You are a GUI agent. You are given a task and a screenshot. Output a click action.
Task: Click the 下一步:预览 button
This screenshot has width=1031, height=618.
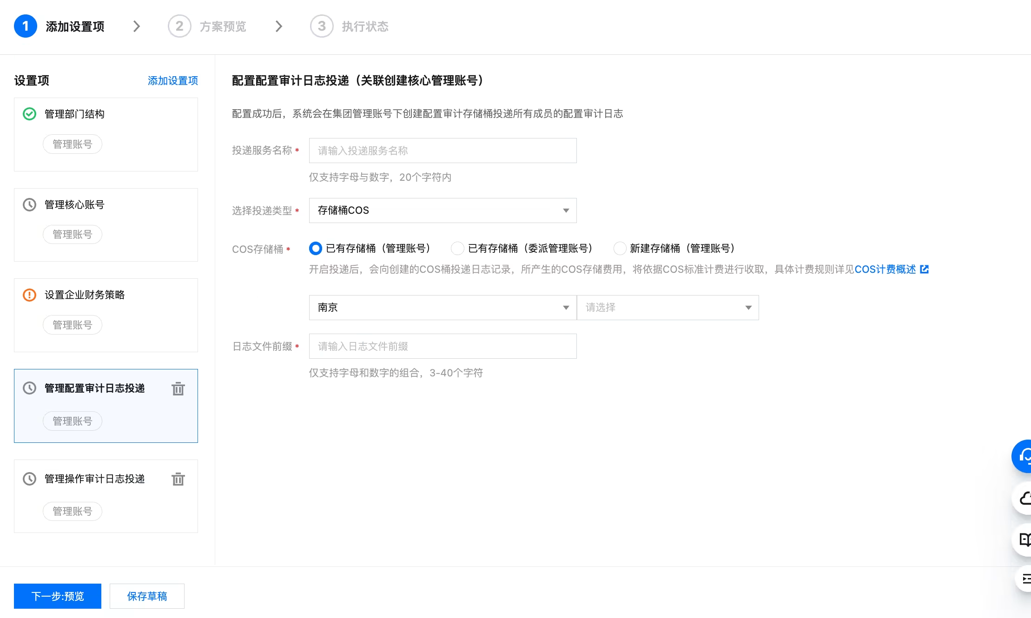(x=58, y=596)
